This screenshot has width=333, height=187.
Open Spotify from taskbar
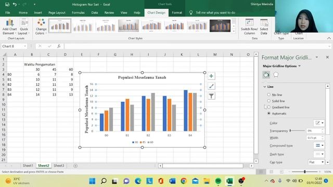click(x=218, y=181)
